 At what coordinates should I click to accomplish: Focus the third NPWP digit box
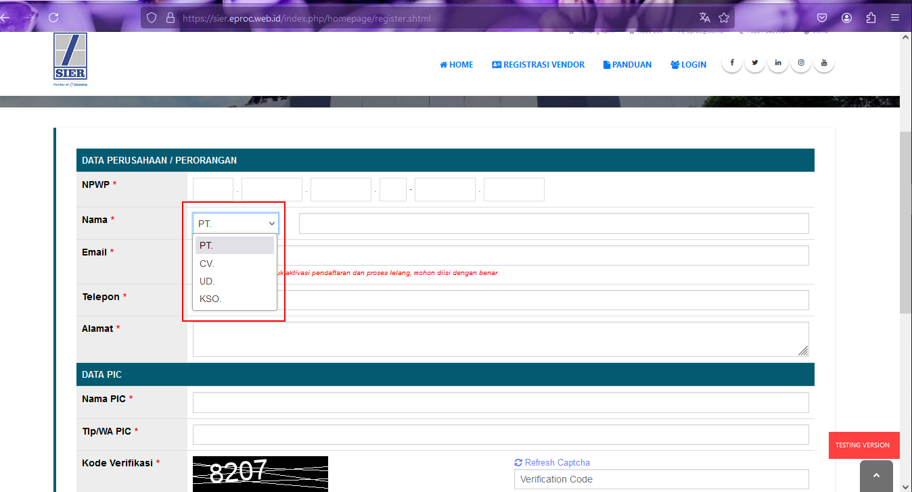[341, 190]
